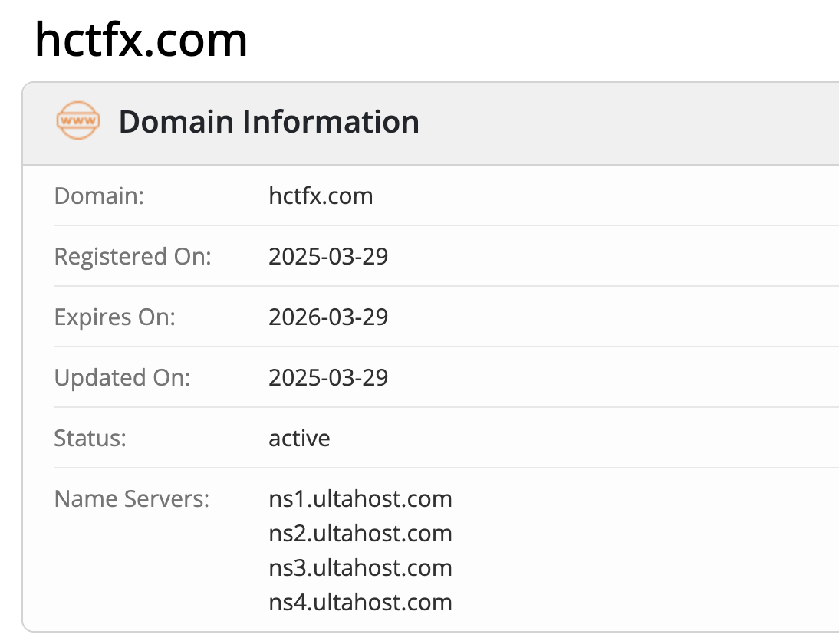Click the "Expires On:" label
This screenshot has height=641, width=839.
[x=115, y=317]
